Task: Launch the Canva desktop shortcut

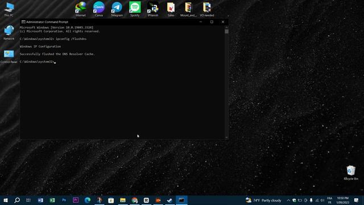Action: (x=99, y=9)
